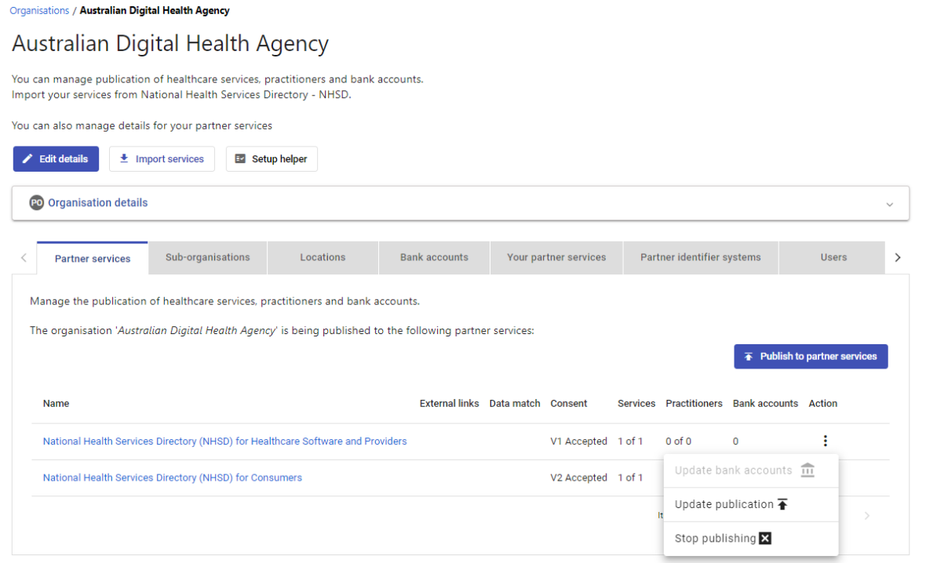
Task: Click the Edit details button
Action: pos(56,158)
